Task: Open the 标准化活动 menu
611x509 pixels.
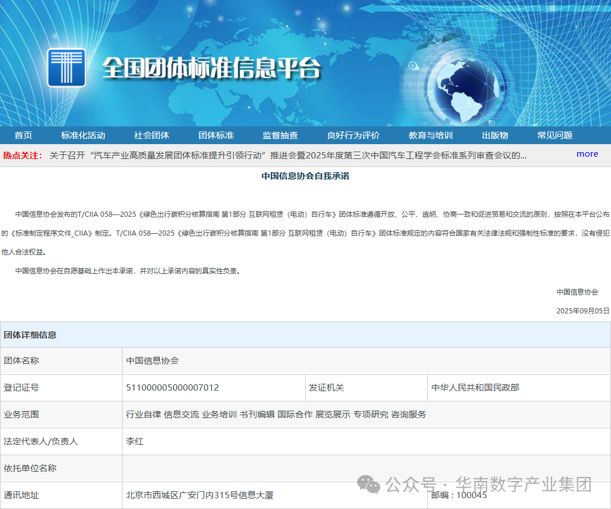Action: pyautogui.click(x=83, y=136)
